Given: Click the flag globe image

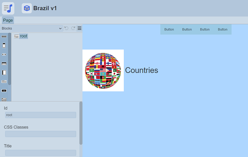Looking at the screenshot, I should click(103, 70).
